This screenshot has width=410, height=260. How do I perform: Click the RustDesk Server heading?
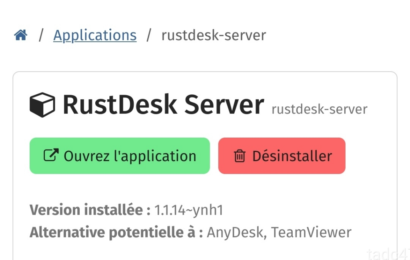point(163,104)
